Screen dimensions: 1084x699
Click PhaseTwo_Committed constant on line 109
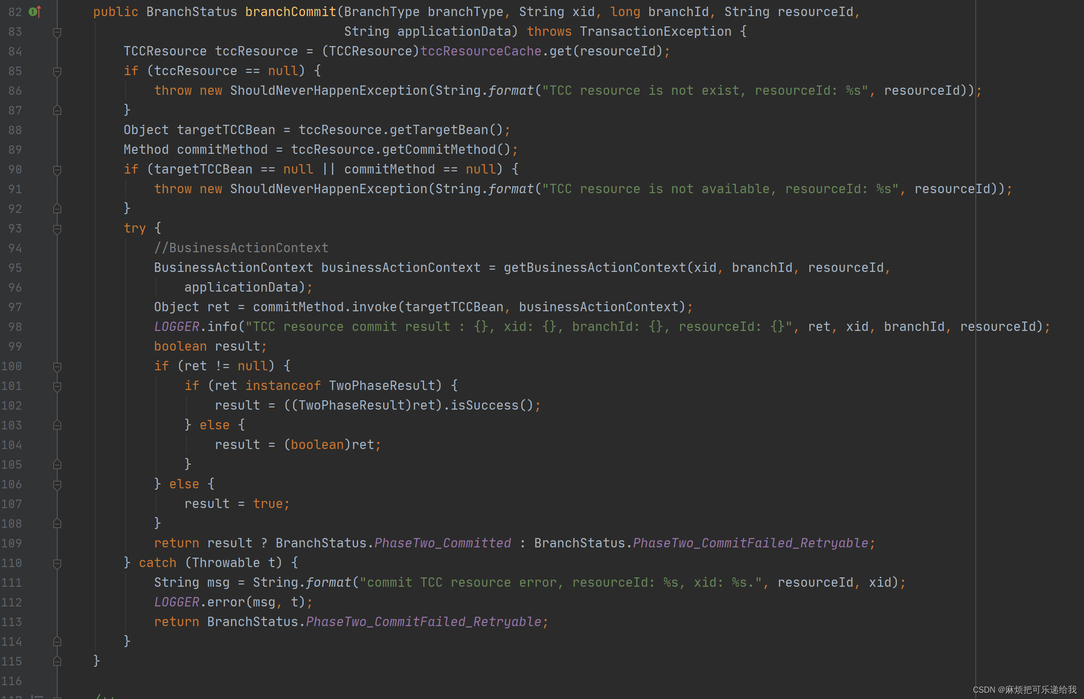tap(442, 543)
